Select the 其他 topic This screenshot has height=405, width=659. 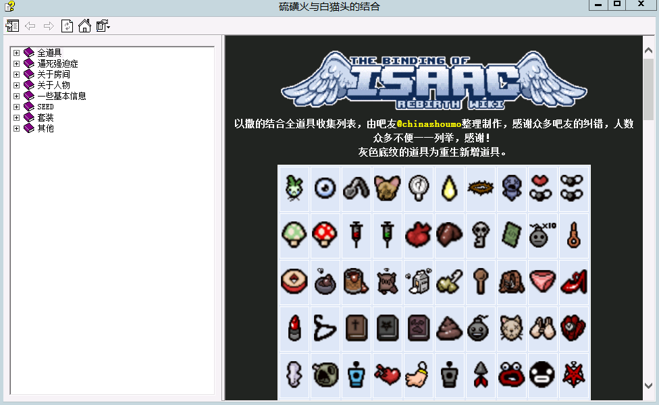(x=45, y=128)
